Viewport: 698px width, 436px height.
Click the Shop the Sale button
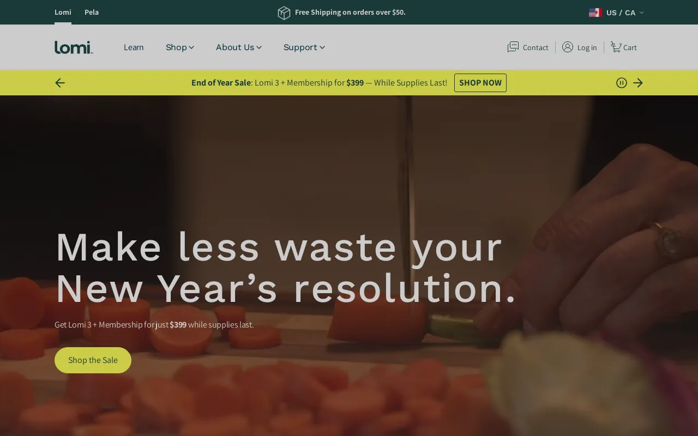tap(93, 360)
